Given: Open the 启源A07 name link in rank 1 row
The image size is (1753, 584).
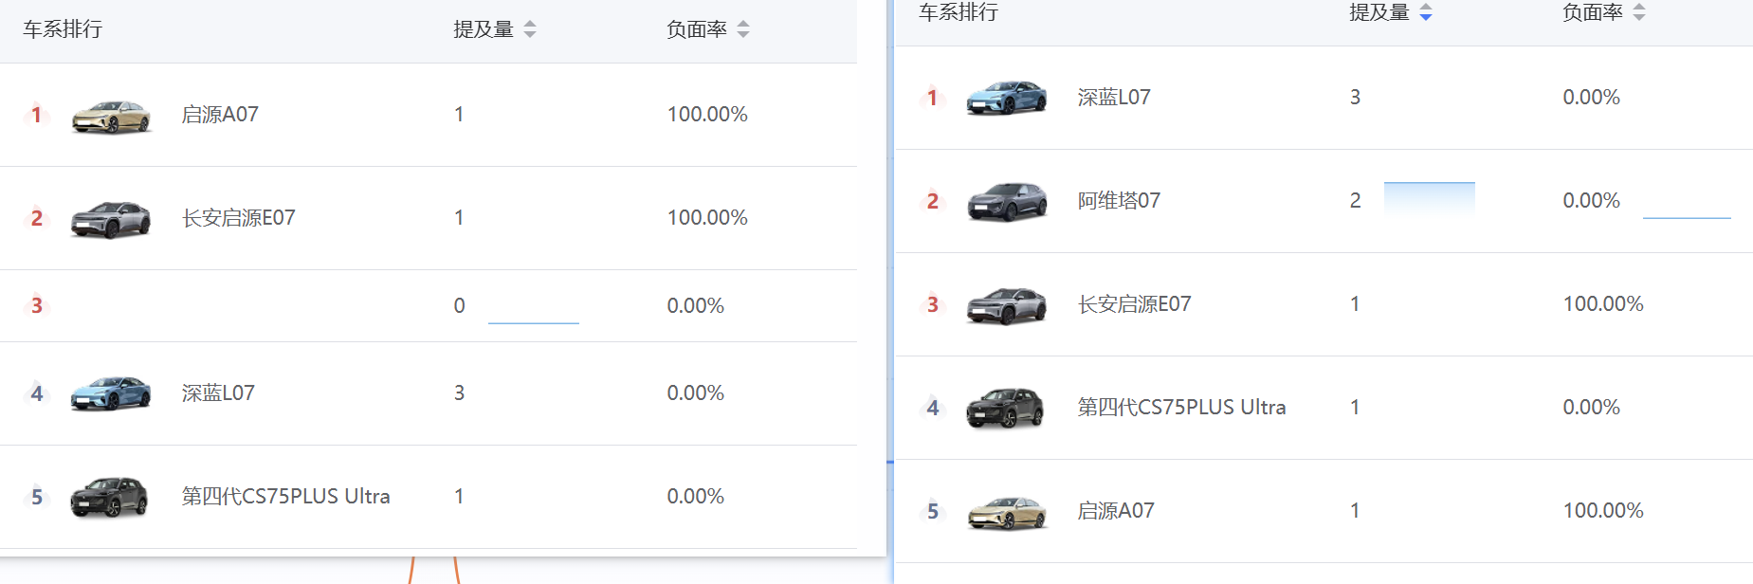Looking at the screenshot, I should click(x=220, y=115).
